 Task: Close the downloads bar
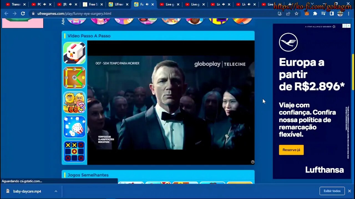[x=349, y=191]
